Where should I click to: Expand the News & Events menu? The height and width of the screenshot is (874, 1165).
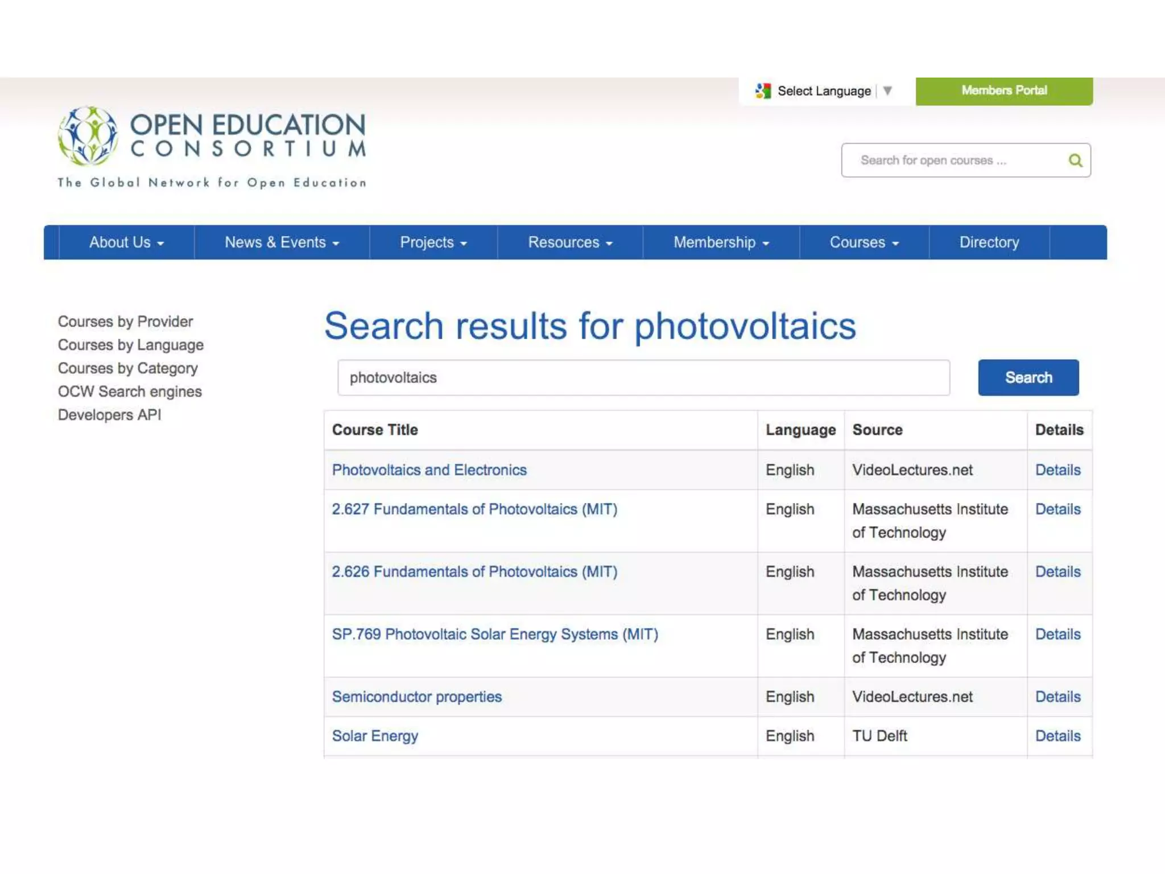click(x=282, y=242)
